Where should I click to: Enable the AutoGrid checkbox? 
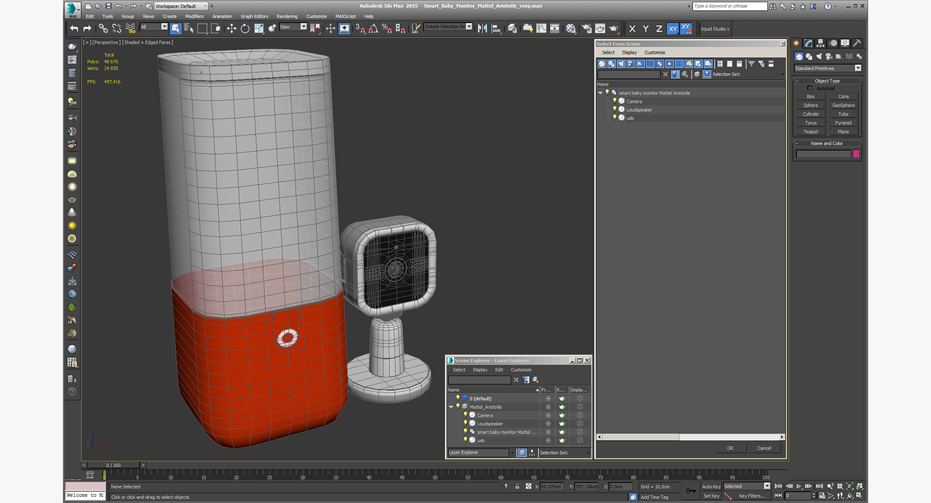click(x=810, y=89)
